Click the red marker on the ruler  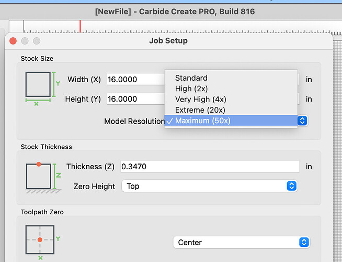coord(80,26)
